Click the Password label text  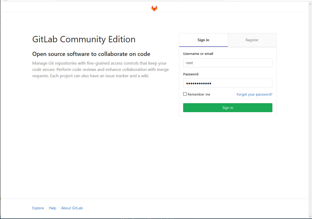pos(191,74)
